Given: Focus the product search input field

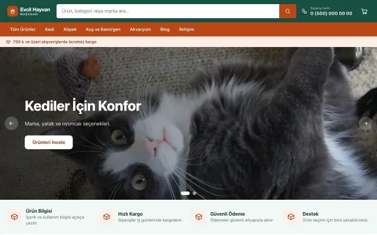Looking at the screenshot, I should [x=168, y=11].
